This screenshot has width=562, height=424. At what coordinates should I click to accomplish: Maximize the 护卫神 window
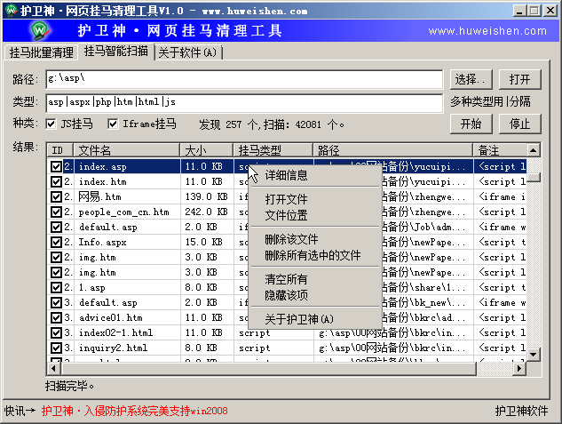click(534, 11)
